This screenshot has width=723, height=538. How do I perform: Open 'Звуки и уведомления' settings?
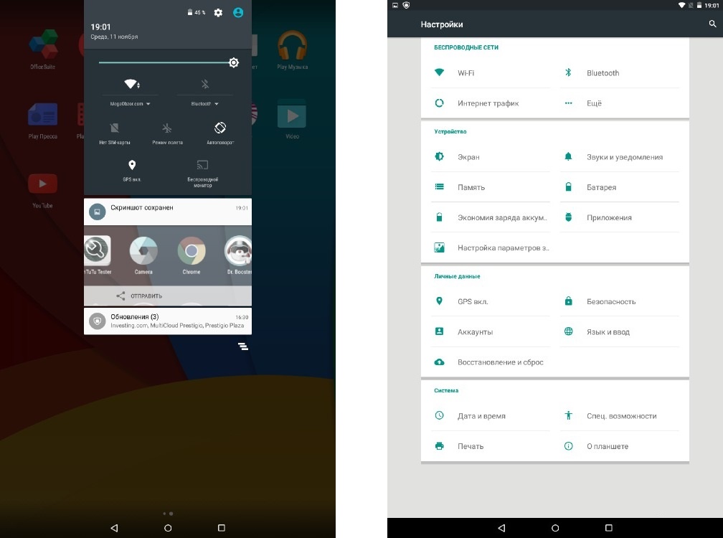(620, 157)
